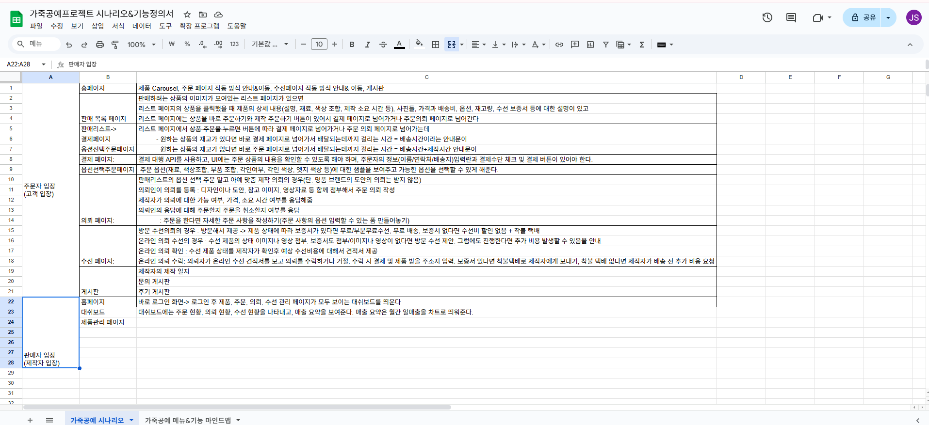Toggle merge cells button

pyautogui.click(x=452, y=45)
